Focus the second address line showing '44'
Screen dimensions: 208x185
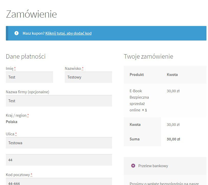[x=59, y=160]
